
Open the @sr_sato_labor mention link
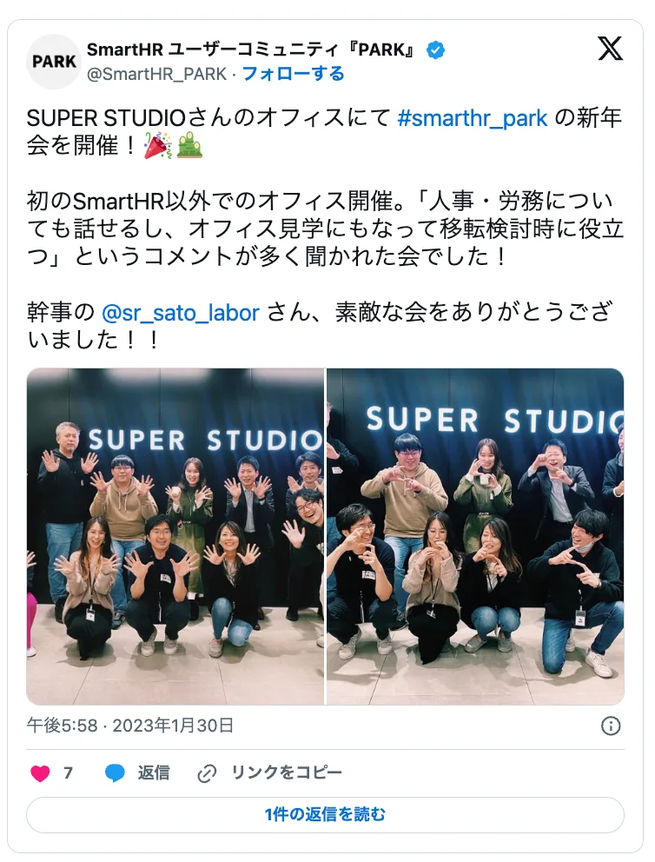(181, 313)
